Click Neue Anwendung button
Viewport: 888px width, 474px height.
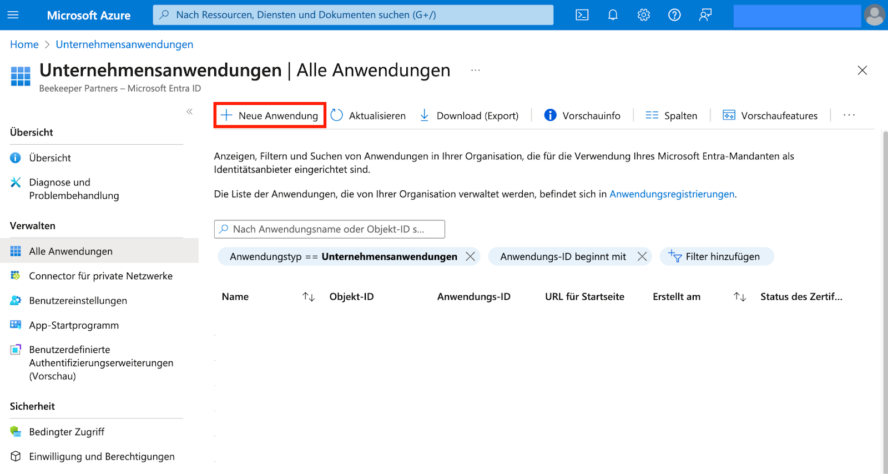point(270,115)
